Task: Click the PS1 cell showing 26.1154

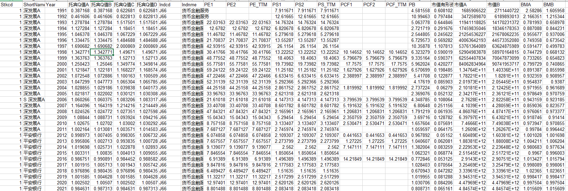Action: (x=283, y=46)
